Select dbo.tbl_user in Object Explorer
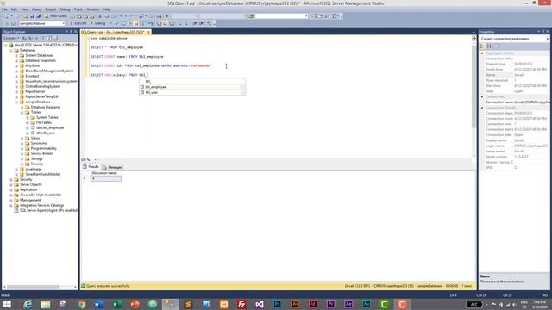 click(x=46, y=133)
